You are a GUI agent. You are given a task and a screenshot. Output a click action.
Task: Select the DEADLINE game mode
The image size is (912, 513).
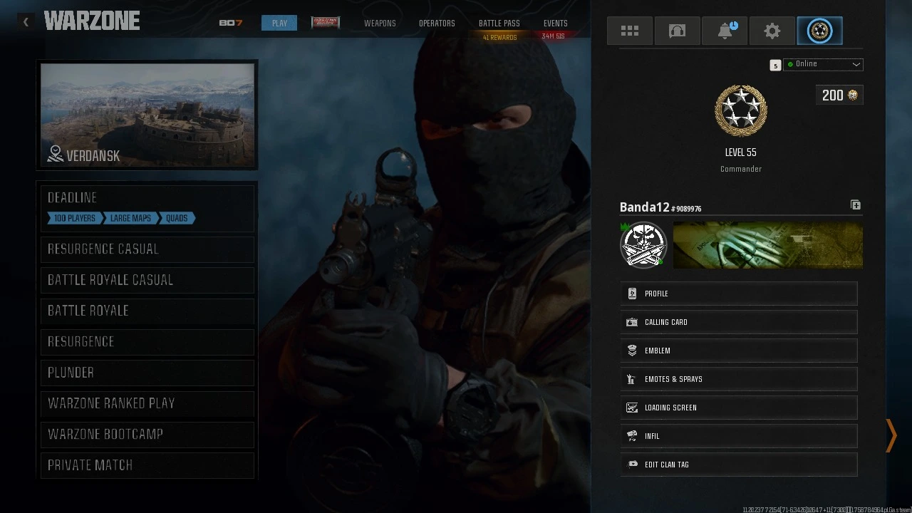[x=147, y=208]
